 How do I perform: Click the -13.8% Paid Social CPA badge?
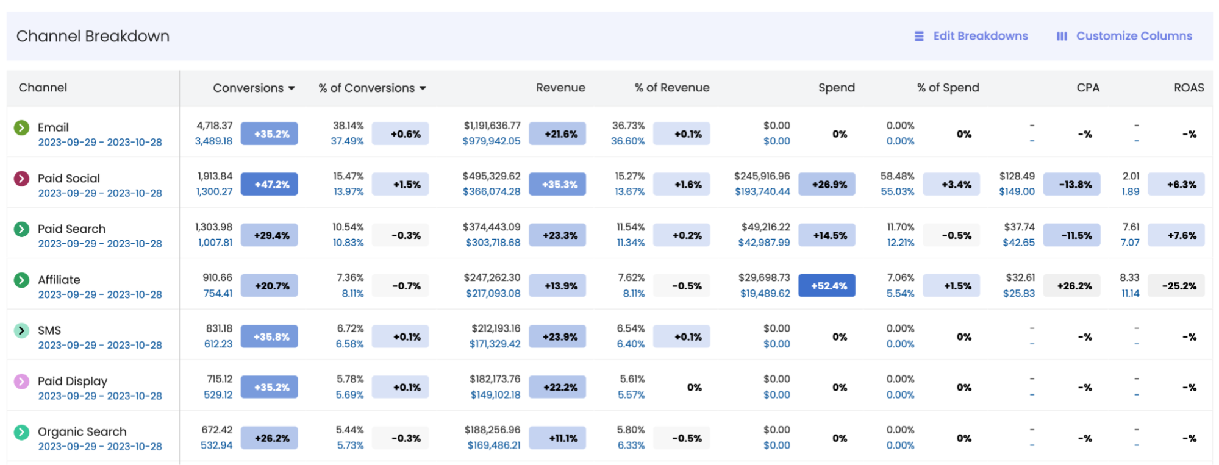pyautogui.click(x=1072, y=185)
